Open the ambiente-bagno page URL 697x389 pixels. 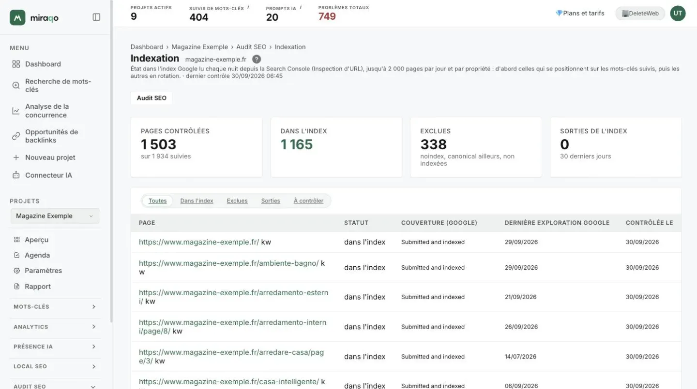(228, 263)
